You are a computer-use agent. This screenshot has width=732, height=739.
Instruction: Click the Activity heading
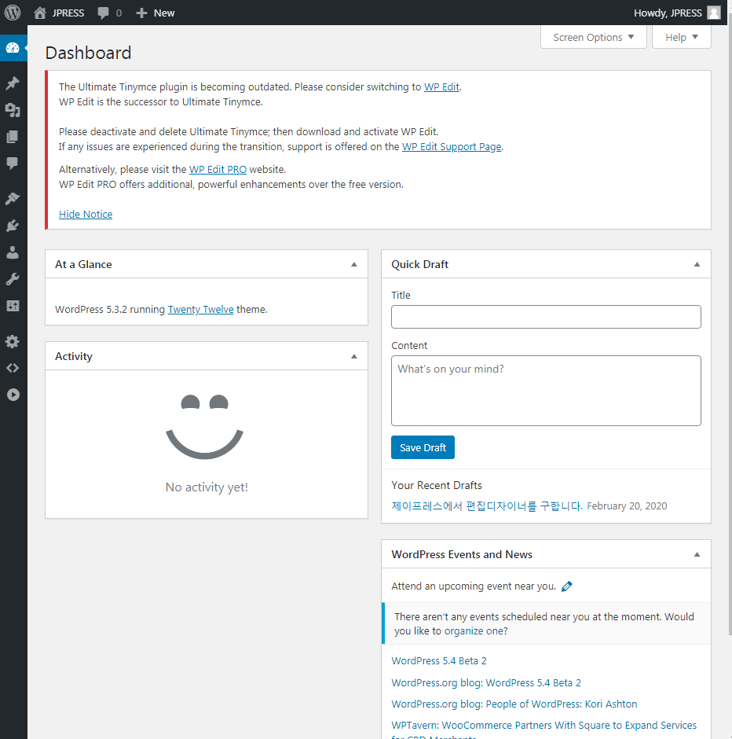click(x=73, y=356)
